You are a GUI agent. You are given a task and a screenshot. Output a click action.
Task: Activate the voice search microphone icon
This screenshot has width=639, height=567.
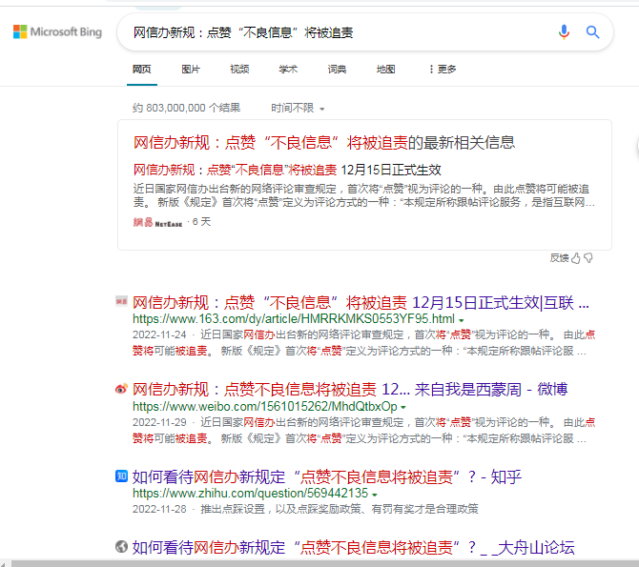pos(564,31)
